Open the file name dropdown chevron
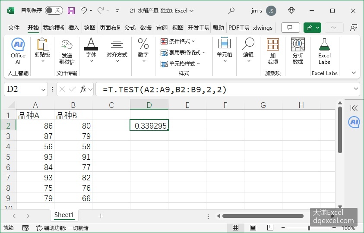This screenshot has height=233, width=364. pyautogui.click(x=192, y=11)
